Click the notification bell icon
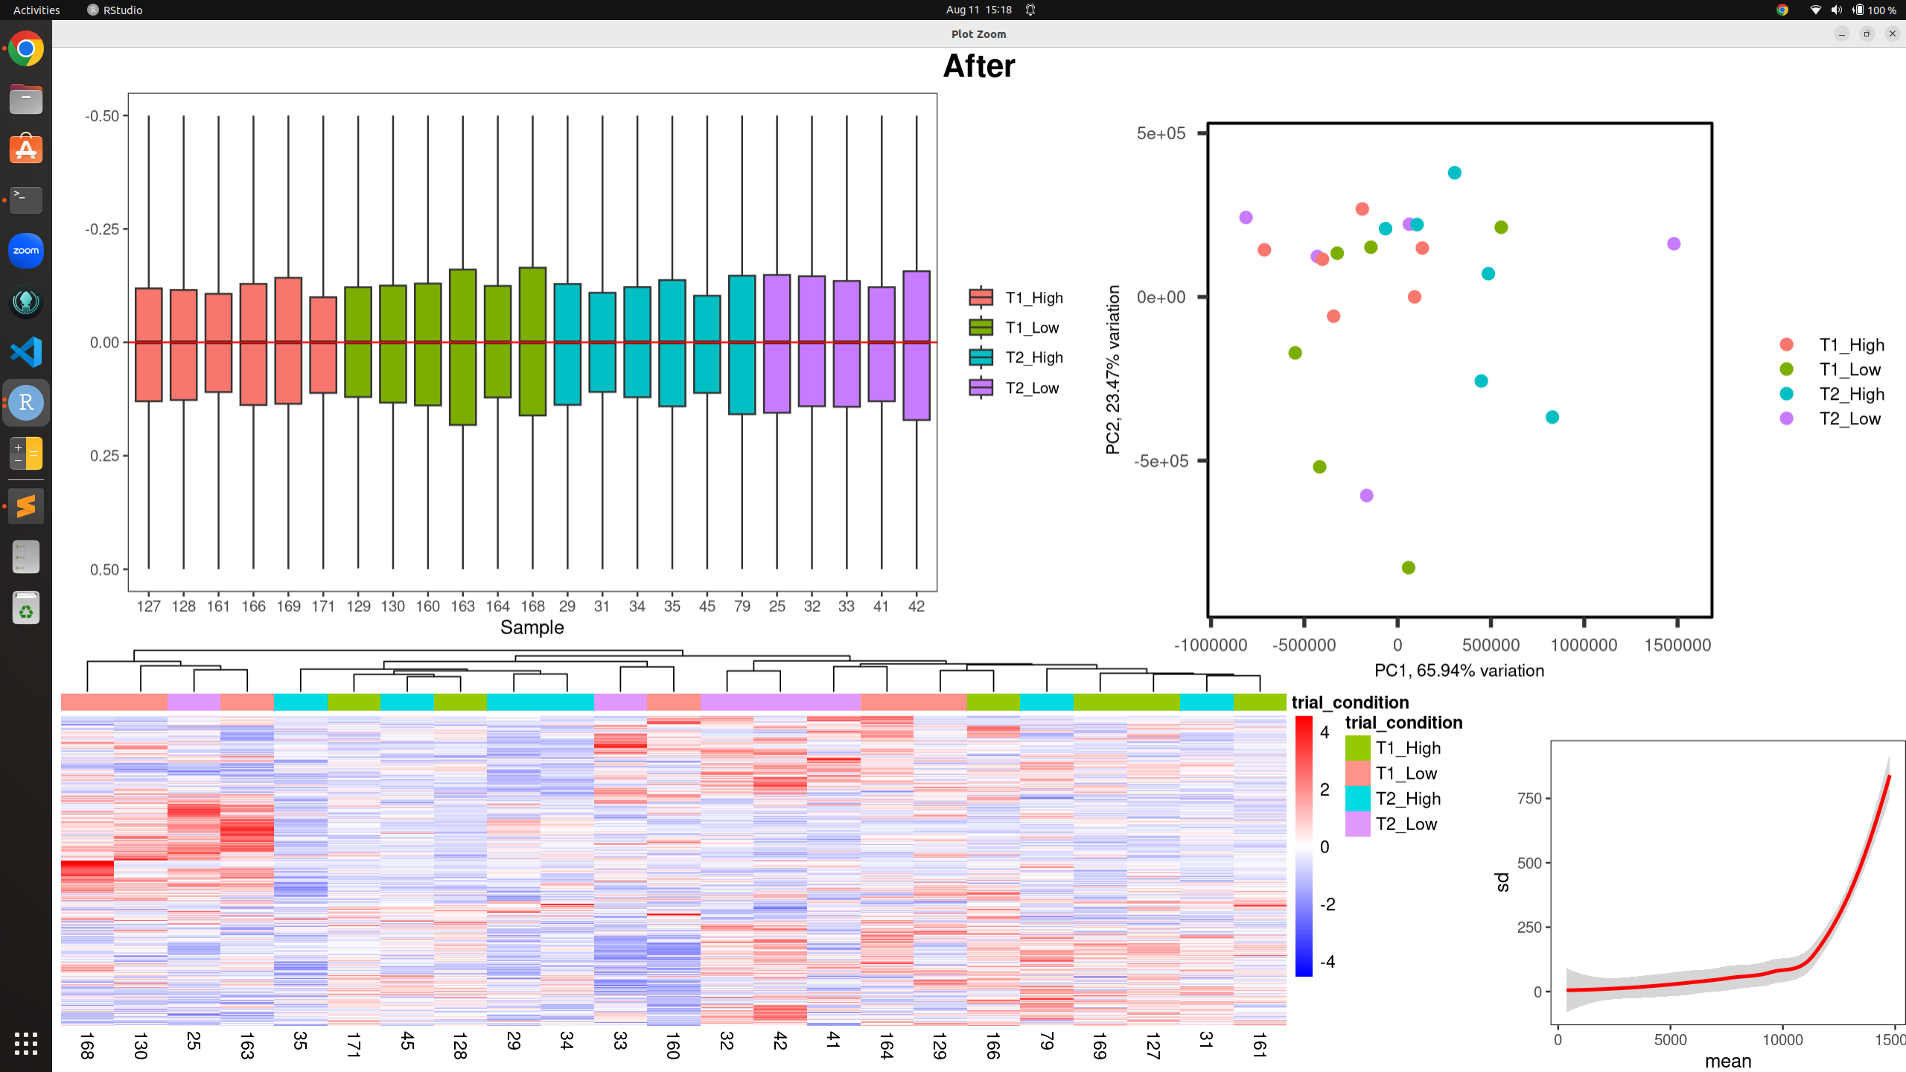Screen dimensions: 1906x1072 [x=1030, y=10]
